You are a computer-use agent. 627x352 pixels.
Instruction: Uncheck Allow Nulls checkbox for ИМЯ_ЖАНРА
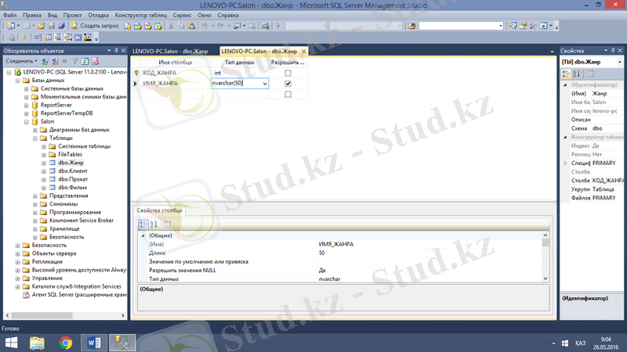pyautogui.click(x=288, y=84)
